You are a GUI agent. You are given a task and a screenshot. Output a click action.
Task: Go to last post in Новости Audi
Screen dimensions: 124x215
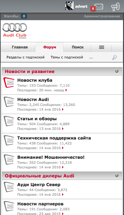(x=63, y=109)
